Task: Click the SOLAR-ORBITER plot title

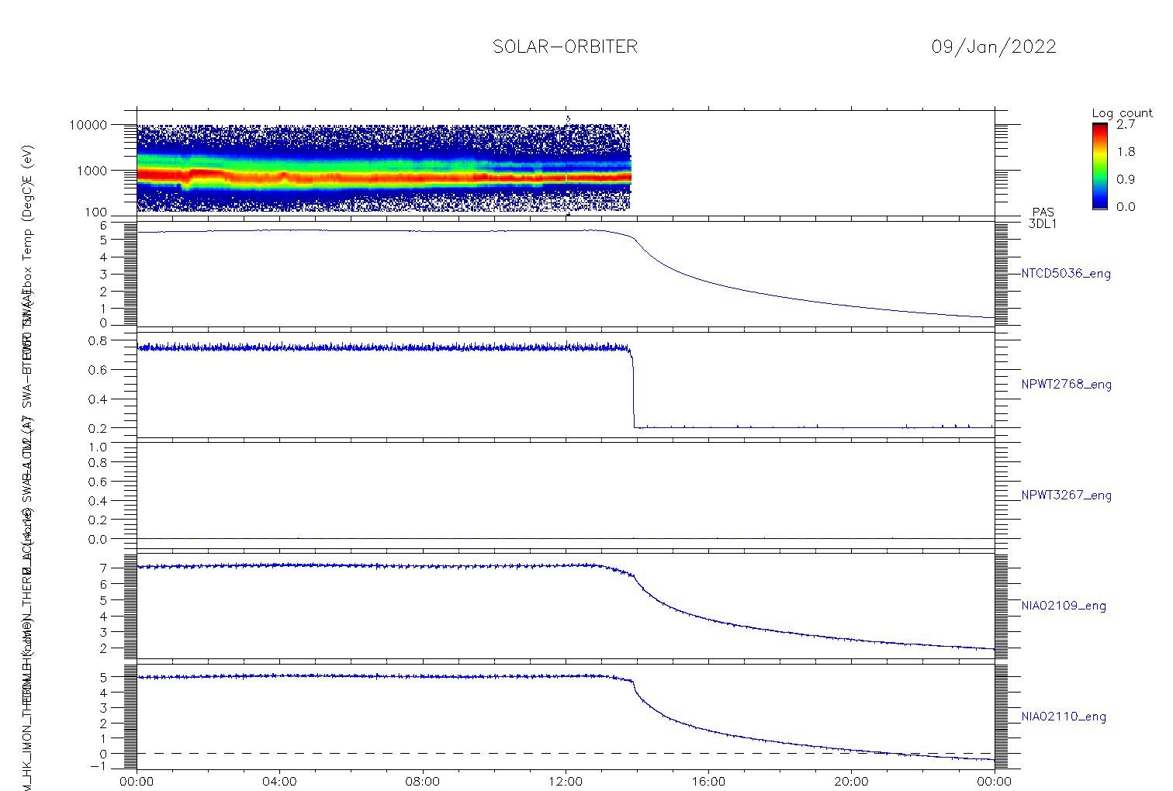Action: coord(565,47)
